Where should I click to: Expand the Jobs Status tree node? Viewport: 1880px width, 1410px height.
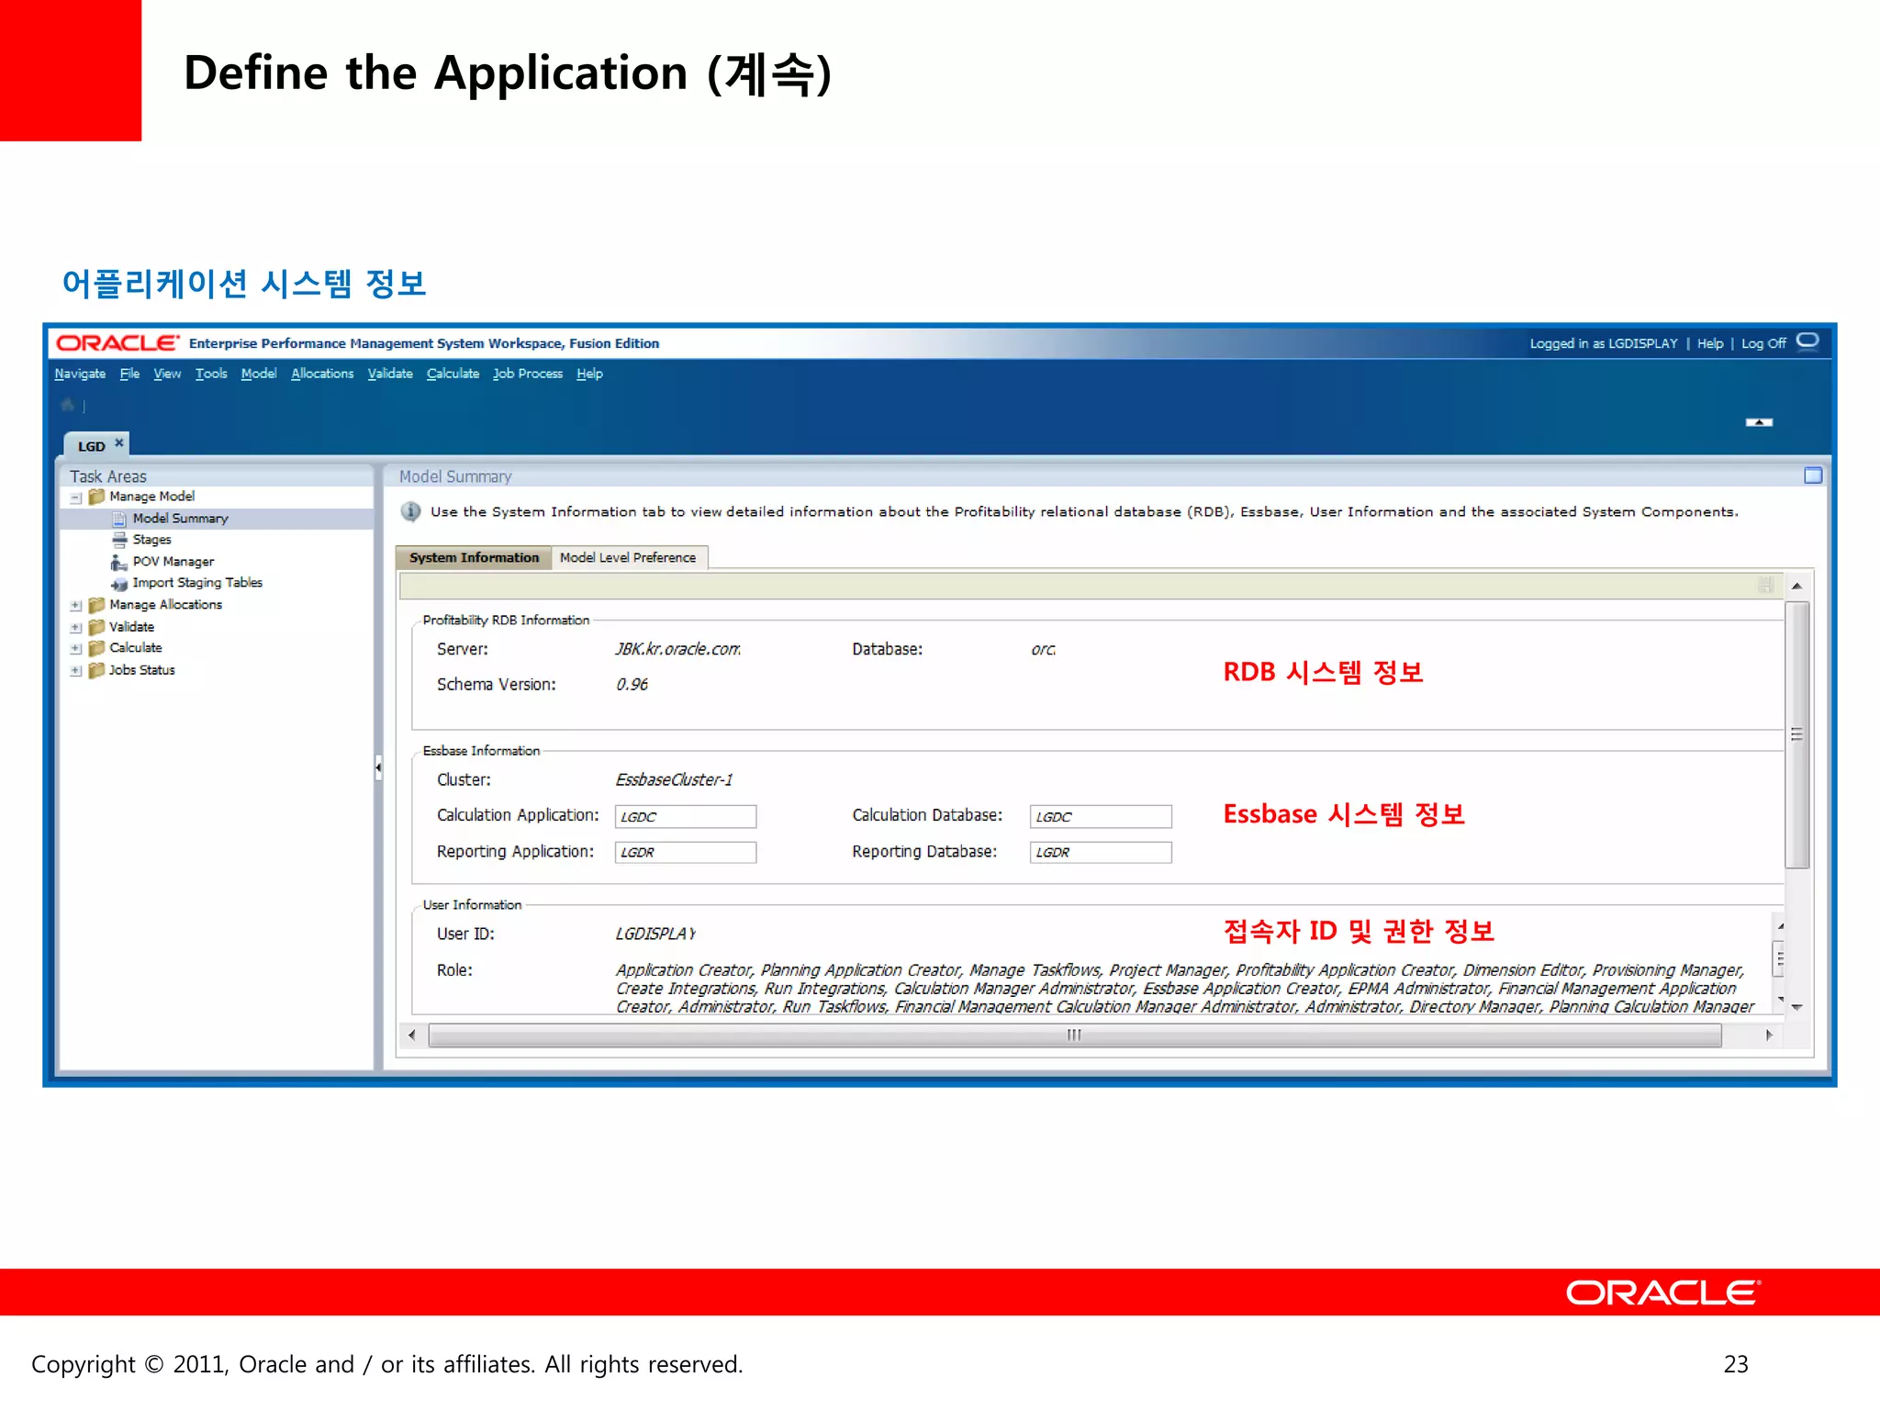point(76,671)
